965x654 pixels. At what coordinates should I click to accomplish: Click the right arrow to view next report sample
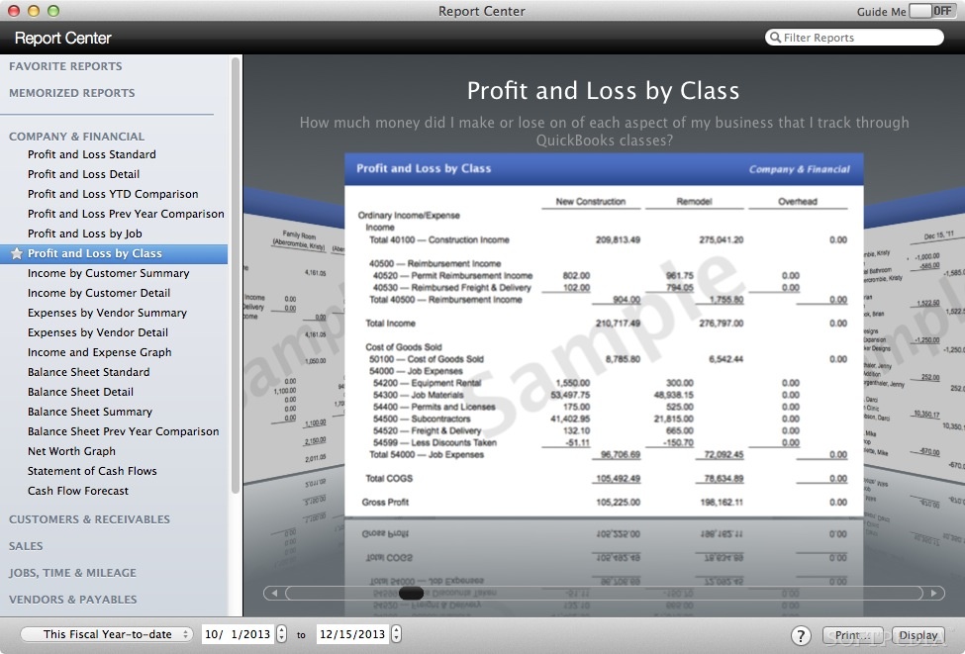[x=934, y=593]
